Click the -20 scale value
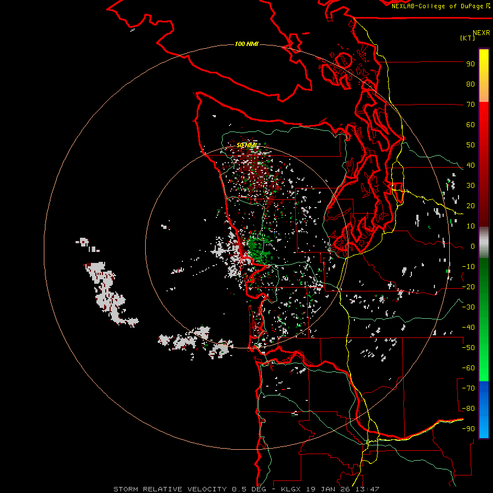The height and width of the screenshot is (493, 493). 468,287
